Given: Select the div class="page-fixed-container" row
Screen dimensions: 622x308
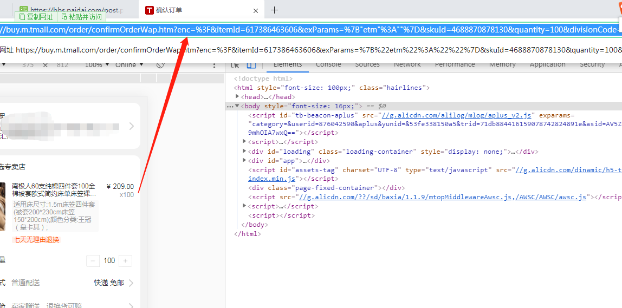Looking at the screenshot, I should (x=327, y=188).
